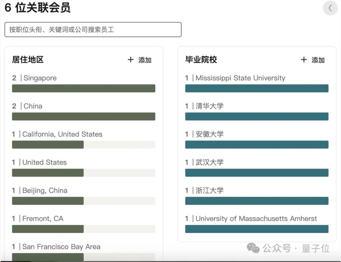Toggle the 武汉大学 school filter

tap(257, 173)
